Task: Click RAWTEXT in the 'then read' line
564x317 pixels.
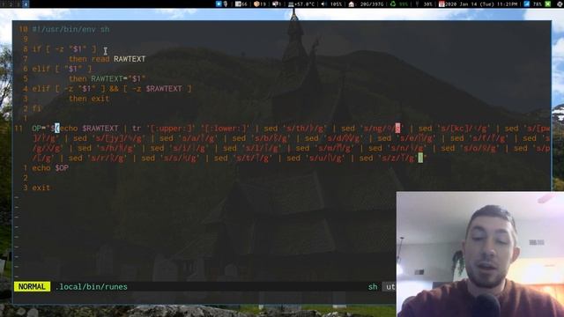Action: click(x=130, y=59)
